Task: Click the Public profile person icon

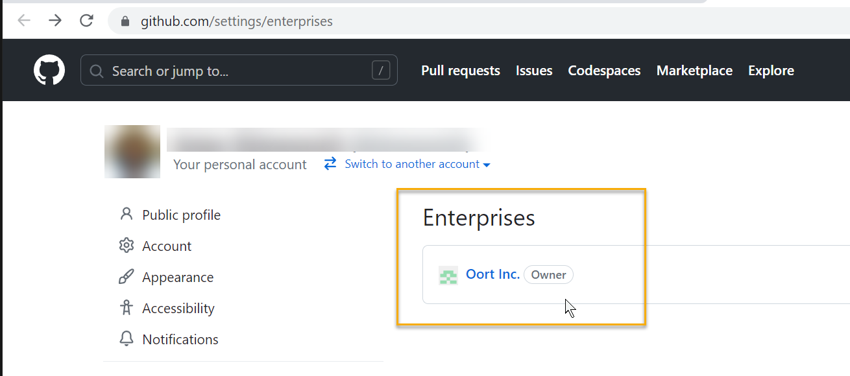Action: click(x=126, y=215)
